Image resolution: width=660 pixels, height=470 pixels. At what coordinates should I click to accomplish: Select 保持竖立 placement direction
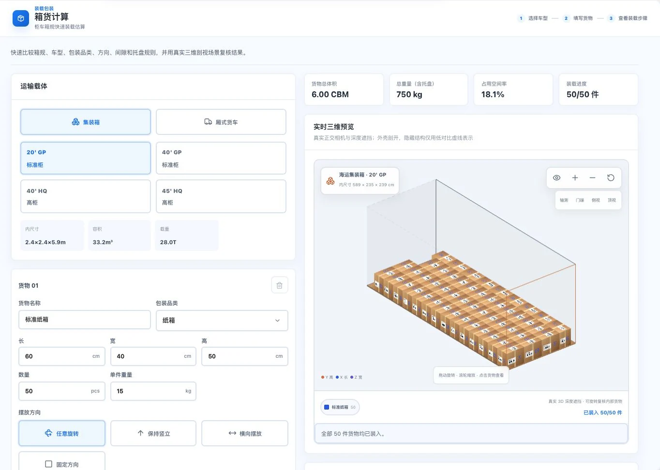pyautogui.click(x=153, y=433)
